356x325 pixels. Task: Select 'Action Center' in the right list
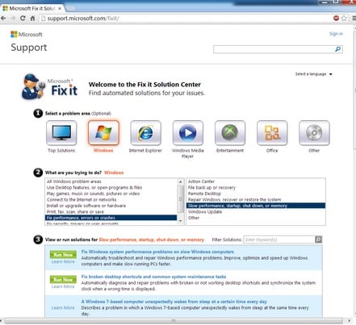point(256,181)
